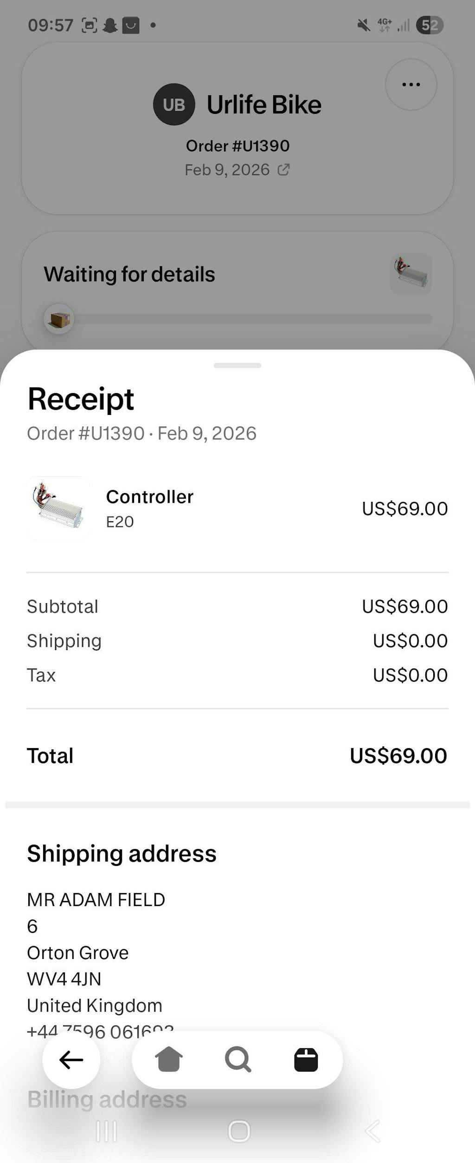Open the Urlife Bike store name
475x1163 pixels.
[264, 105]
